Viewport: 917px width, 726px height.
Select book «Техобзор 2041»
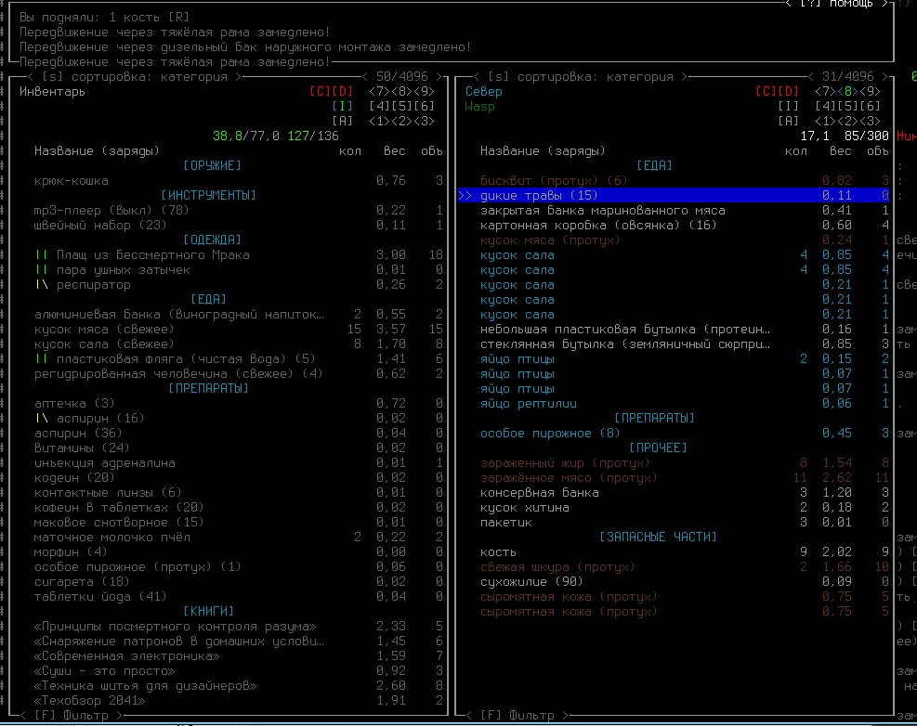click(x=239, y=700)
